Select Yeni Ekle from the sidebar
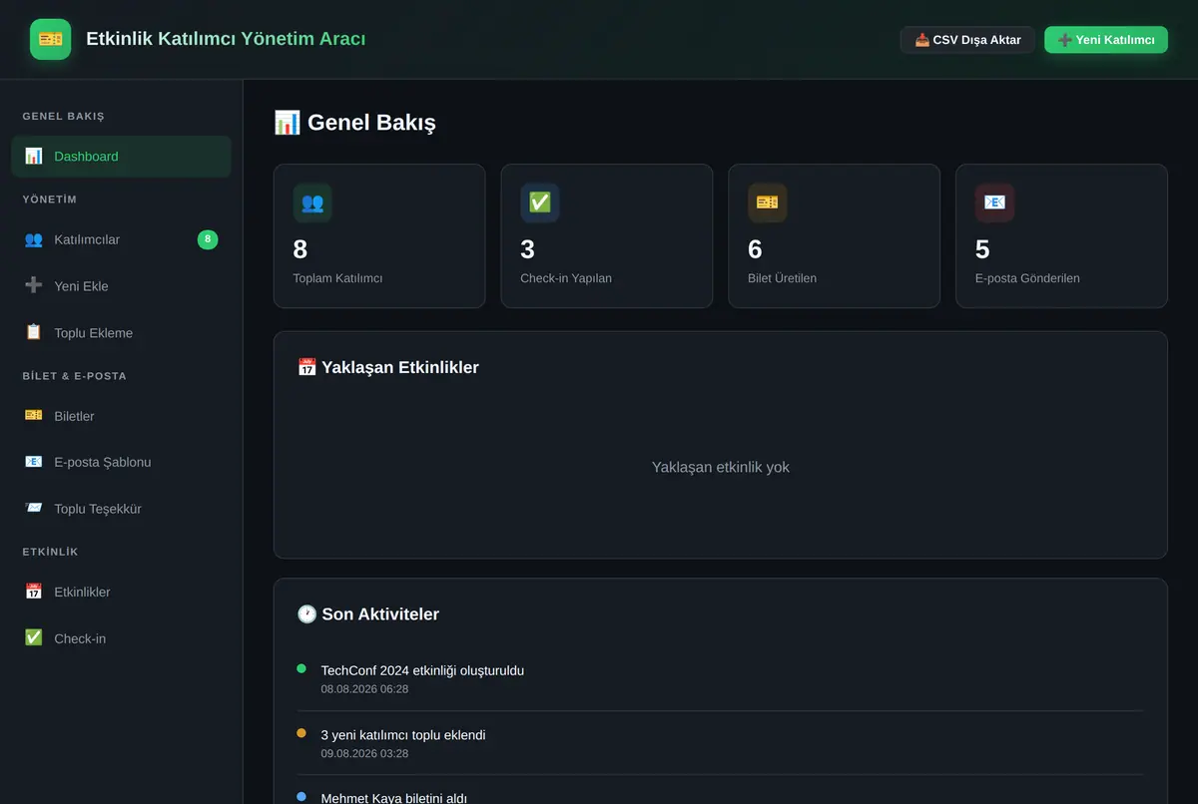 pyautogui.click(x=121, y=286)
